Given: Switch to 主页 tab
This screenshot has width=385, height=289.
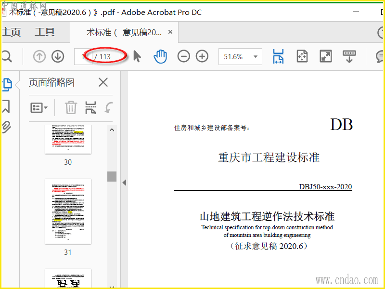Looking at the screenshot, I should [x=11, y=32].
